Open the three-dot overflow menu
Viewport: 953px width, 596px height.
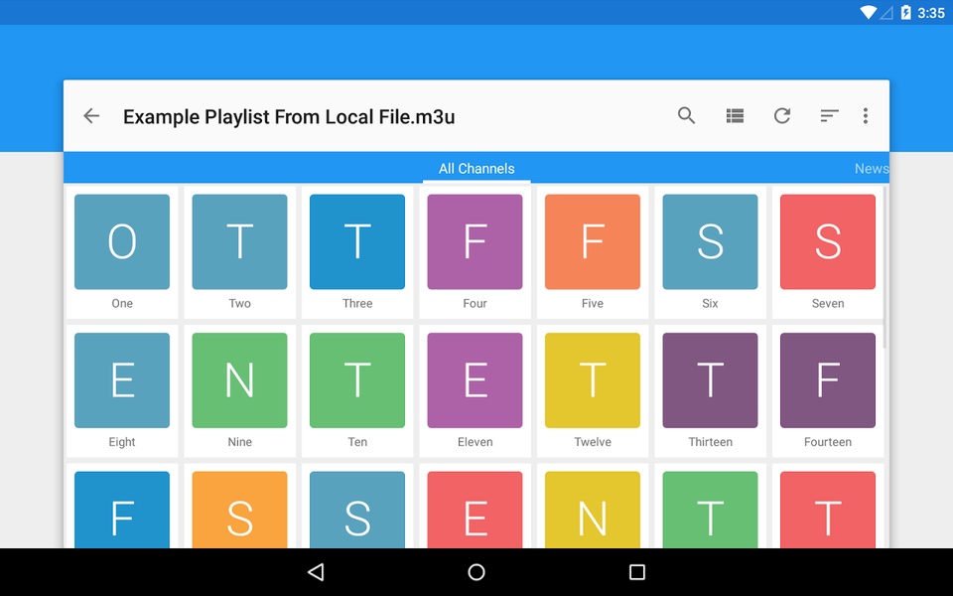click(x=866, y=115)
